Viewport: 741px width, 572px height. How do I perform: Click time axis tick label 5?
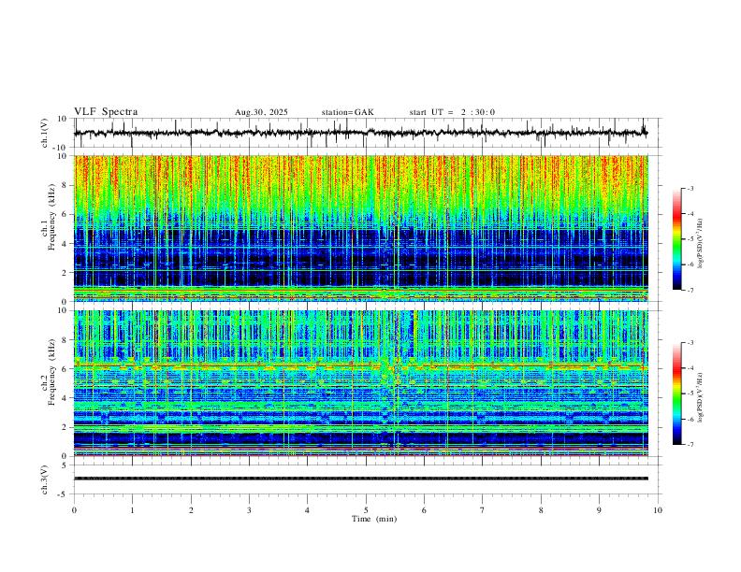click(366, 510)
